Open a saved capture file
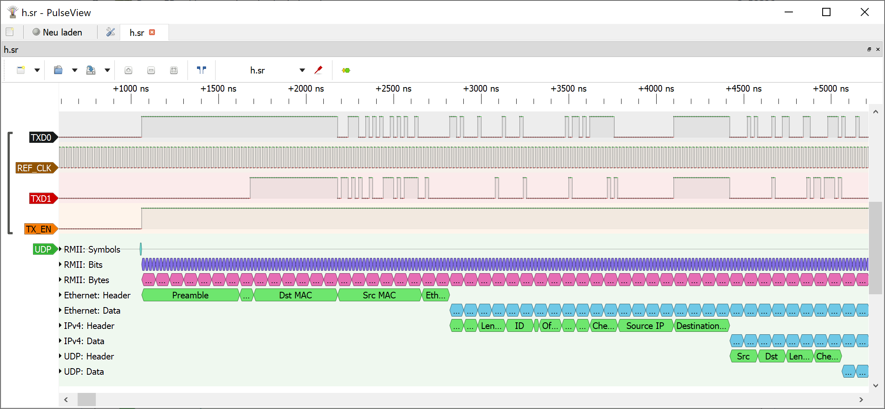885x409 pixels. click(x=58, y=70)
